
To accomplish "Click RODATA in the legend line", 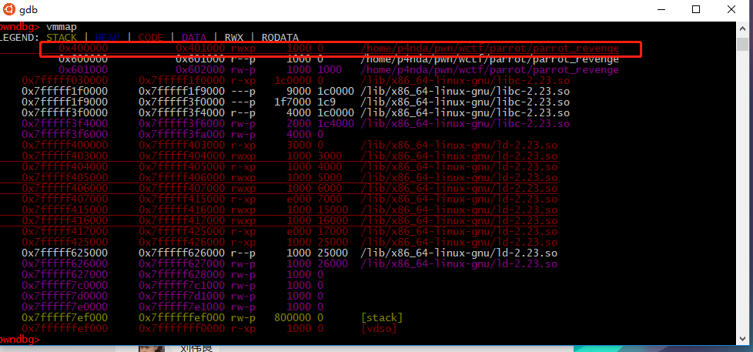I will (280, 38).
